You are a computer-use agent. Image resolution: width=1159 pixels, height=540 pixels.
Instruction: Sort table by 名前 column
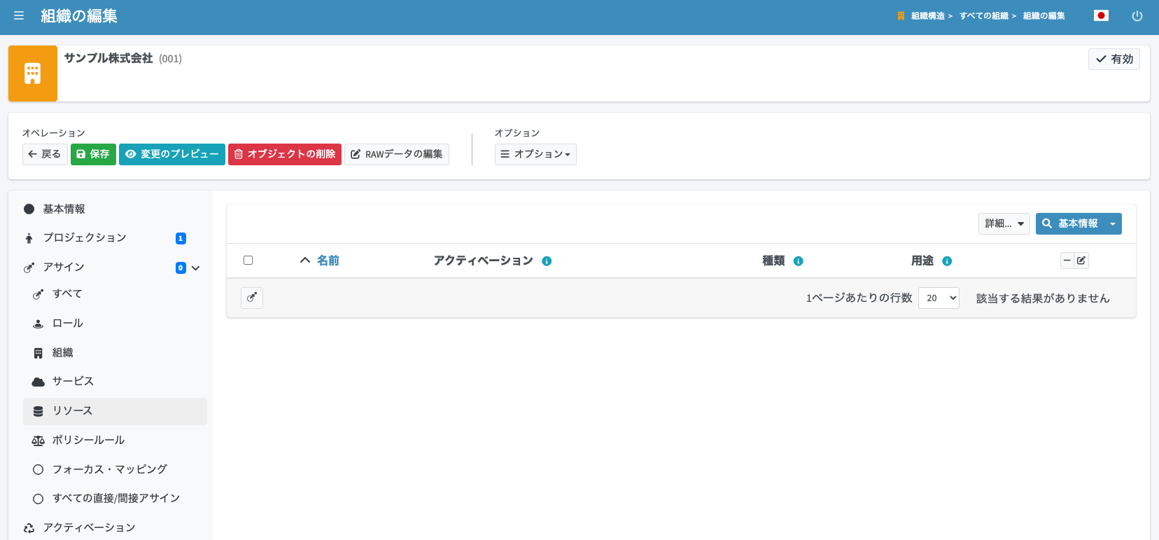coord(328,261)
